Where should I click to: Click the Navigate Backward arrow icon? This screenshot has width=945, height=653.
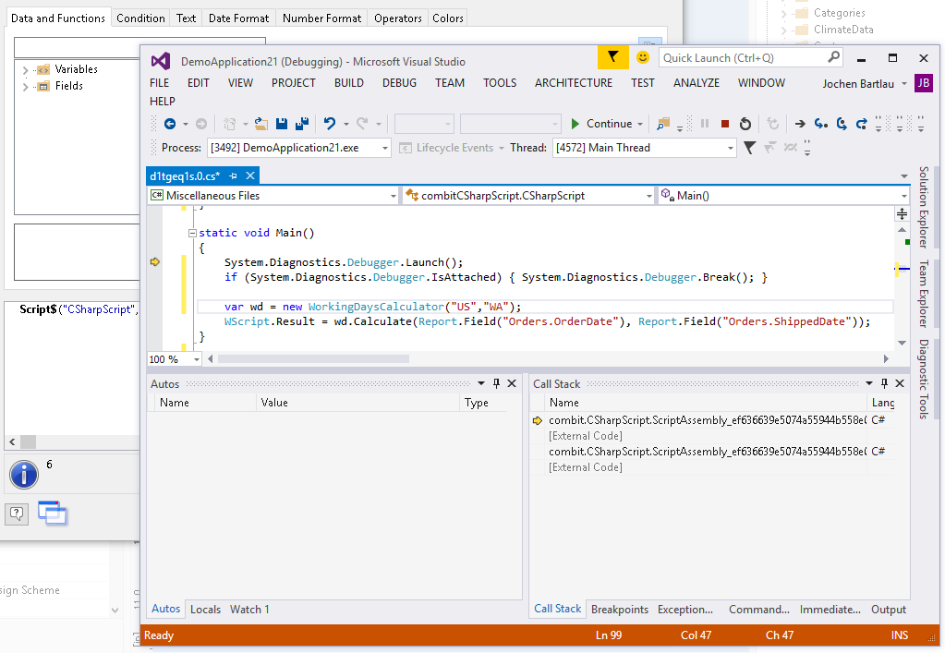point(170,124)
